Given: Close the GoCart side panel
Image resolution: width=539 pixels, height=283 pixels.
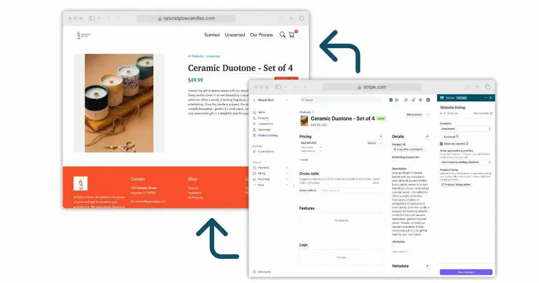Looking at the screenshot, I should (x=490, y=98).
